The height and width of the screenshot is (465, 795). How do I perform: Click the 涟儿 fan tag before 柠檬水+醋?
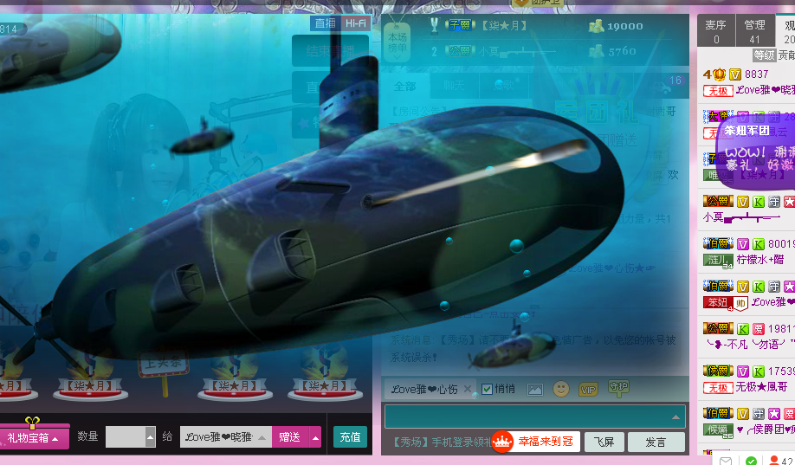[717, 260]
